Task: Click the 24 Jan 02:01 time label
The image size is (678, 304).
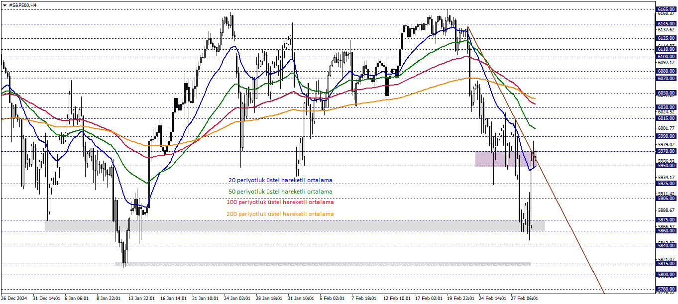Action: pos(237,299)
